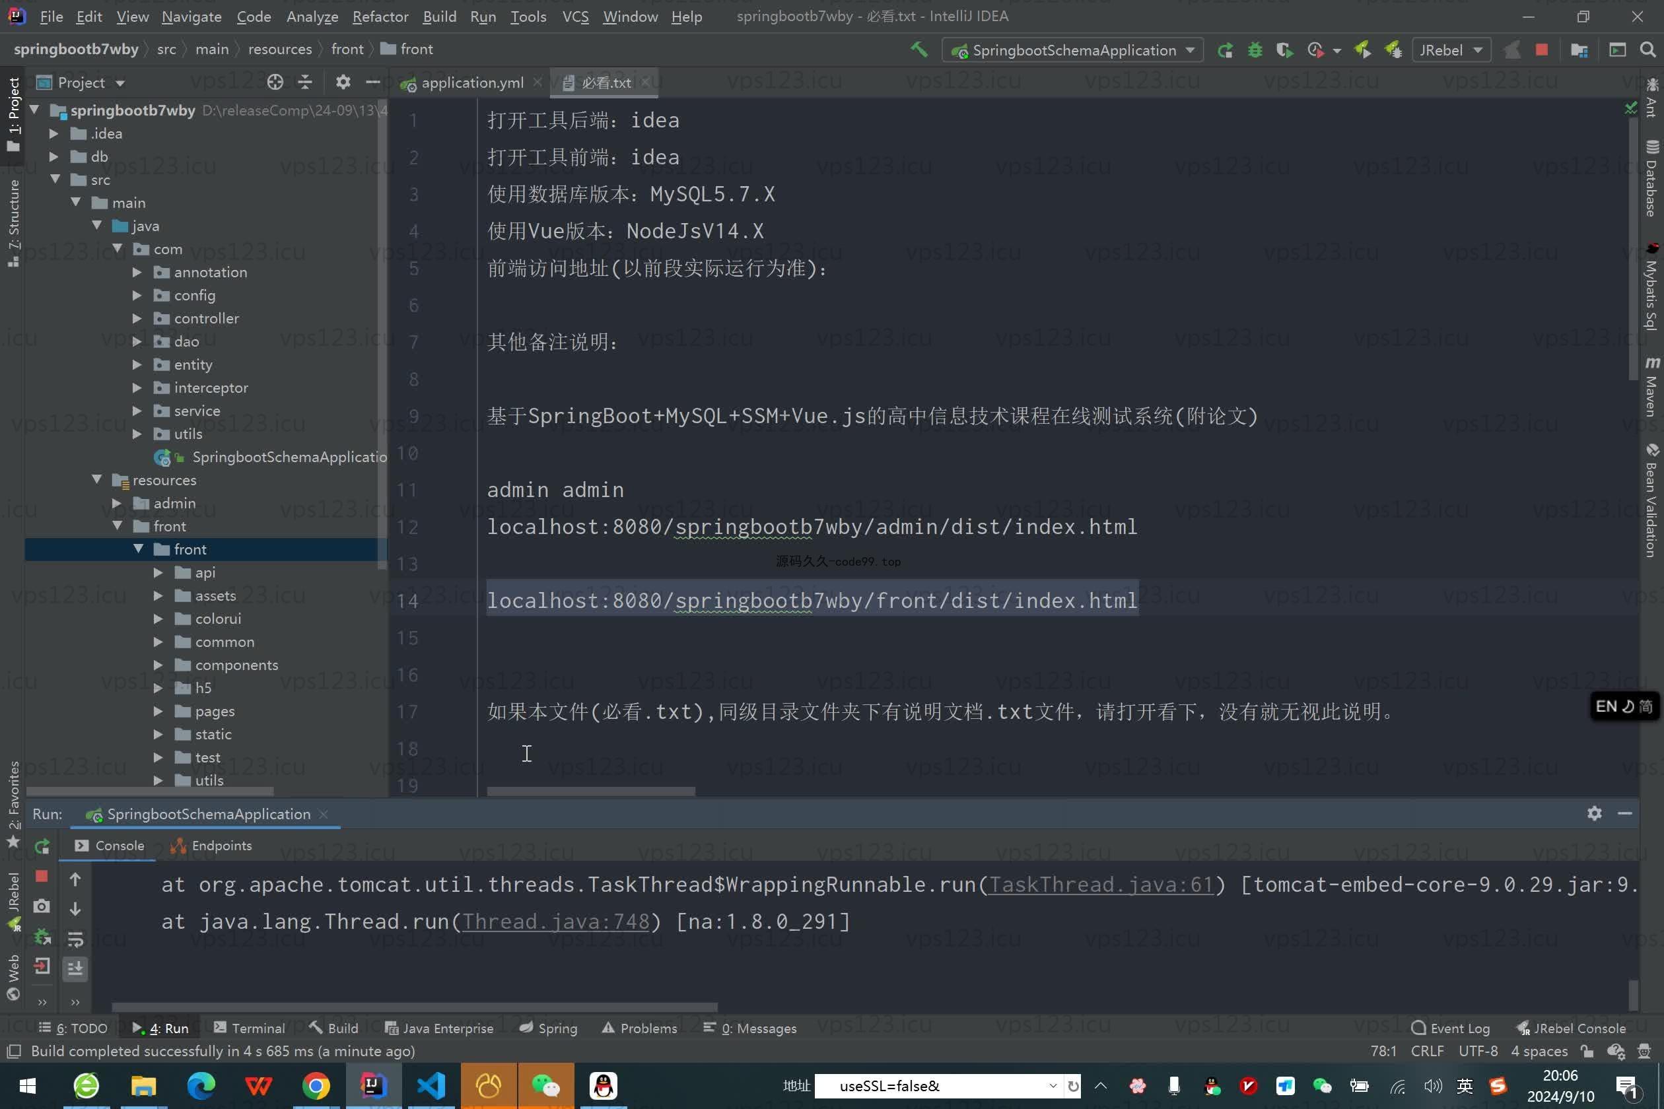Open Project Structure icon in toolbar
Viewport: 1664px width, 1109px height.
1578,50
